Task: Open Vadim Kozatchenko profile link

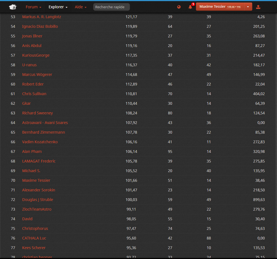Action: click(40, 142)
